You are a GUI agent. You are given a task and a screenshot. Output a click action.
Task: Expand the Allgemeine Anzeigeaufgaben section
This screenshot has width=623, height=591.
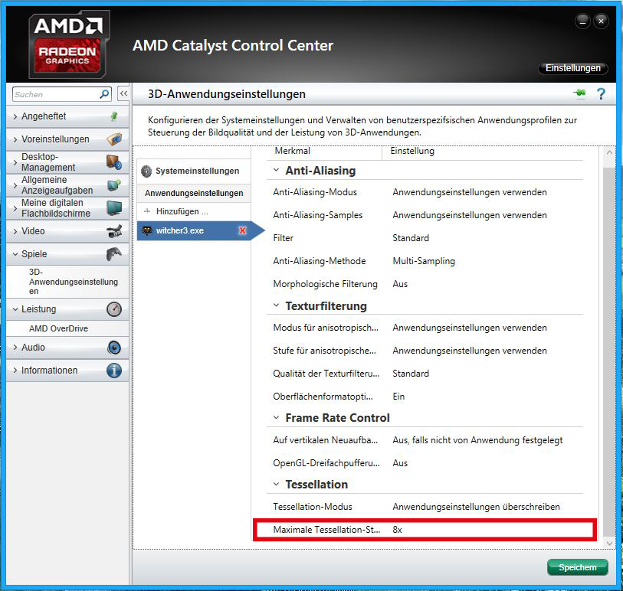pyautogui.click(x=15, y=185)
